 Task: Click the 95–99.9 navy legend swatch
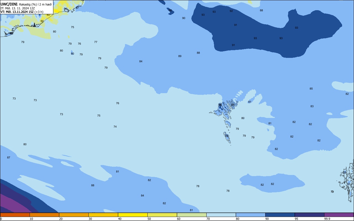(x=309, y=215)
